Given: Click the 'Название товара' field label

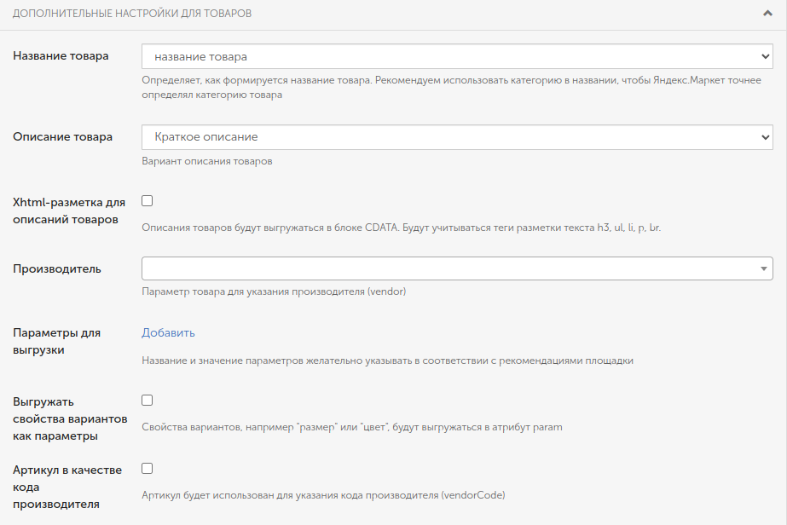Looking at the screenshot, I should point(61,55).
